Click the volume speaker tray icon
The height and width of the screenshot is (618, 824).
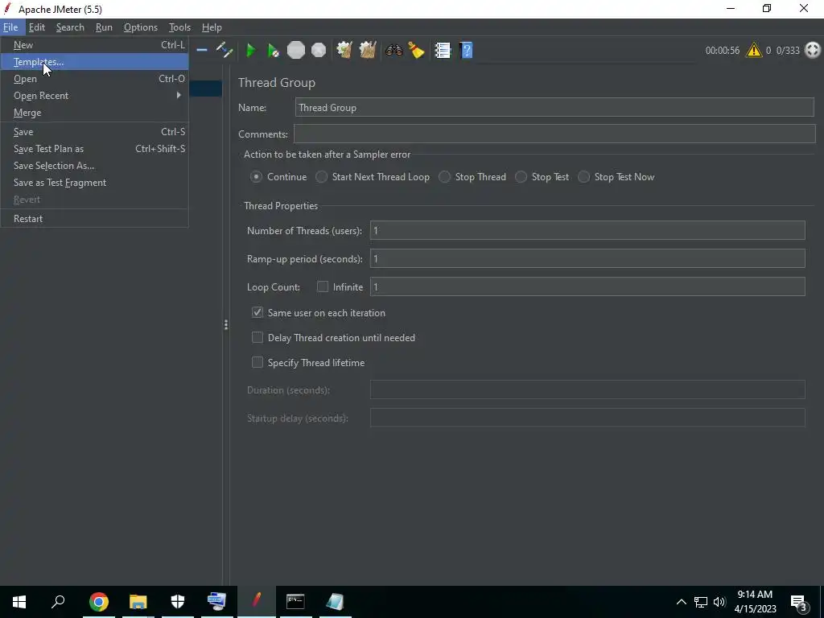[x=719, y=602]
